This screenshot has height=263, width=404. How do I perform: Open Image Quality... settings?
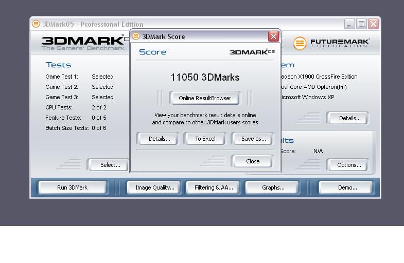pos(154,187)
